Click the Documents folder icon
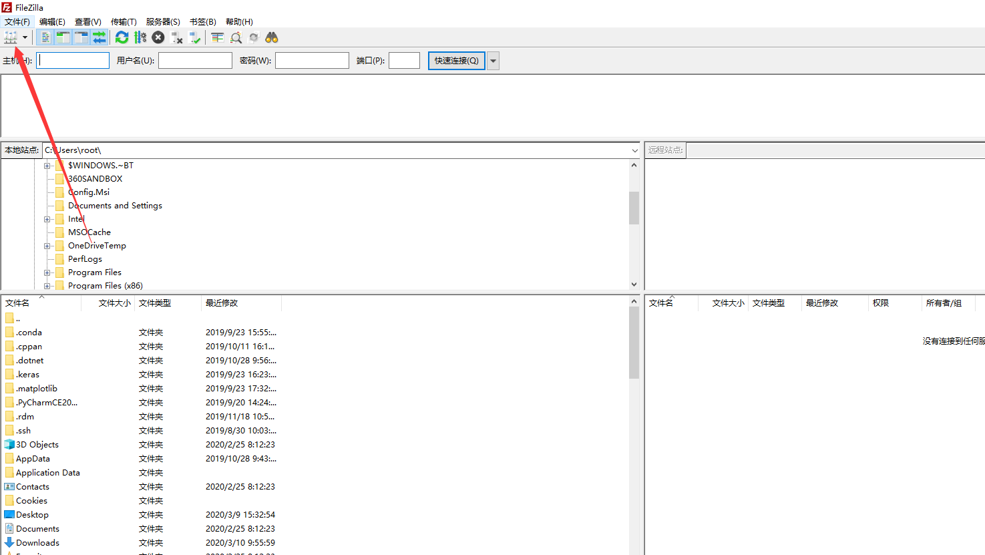The image size is (985, 555). click(x=9, y=528)
